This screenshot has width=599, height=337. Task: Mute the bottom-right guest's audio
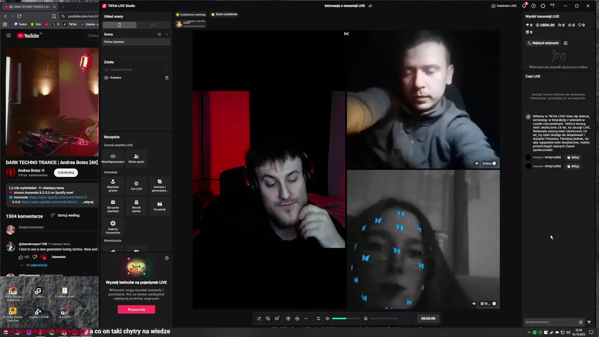[474, 304]
